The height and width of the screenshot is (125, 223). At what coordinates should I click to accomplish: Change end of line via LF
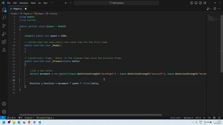coord(204,118)
